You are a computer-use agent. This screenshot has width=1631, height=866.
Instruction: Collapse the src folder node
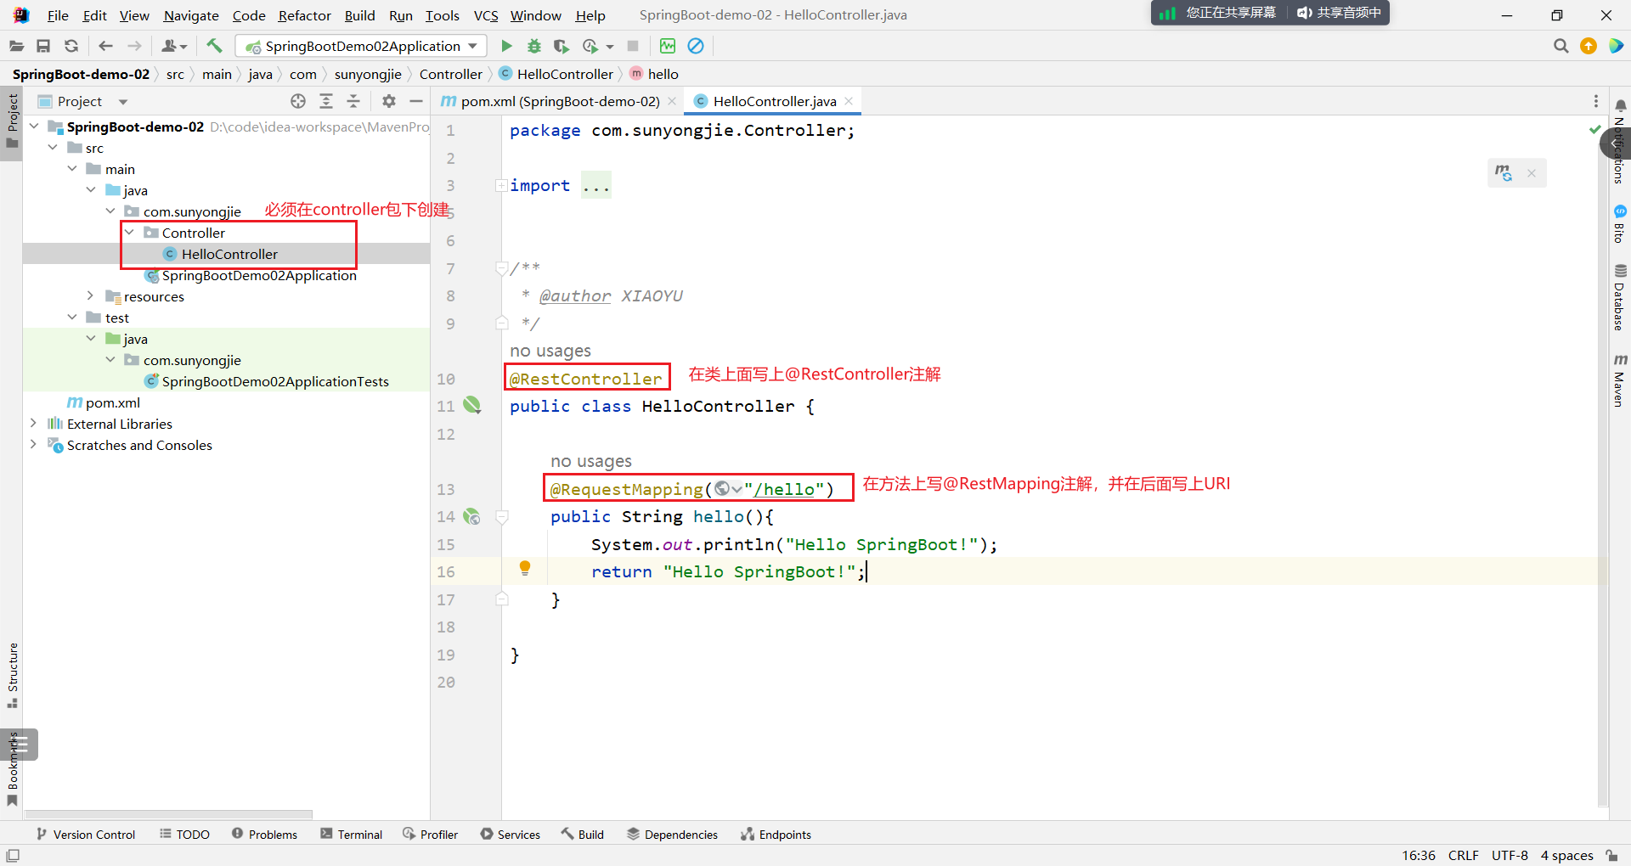(53, 148)
